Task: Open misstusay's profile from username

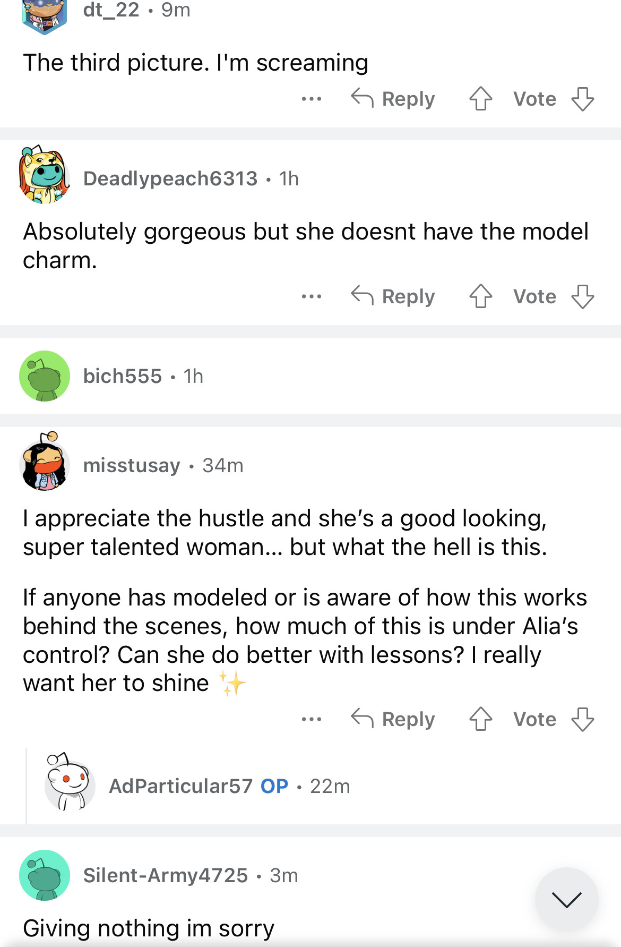Action: [132, 465]
